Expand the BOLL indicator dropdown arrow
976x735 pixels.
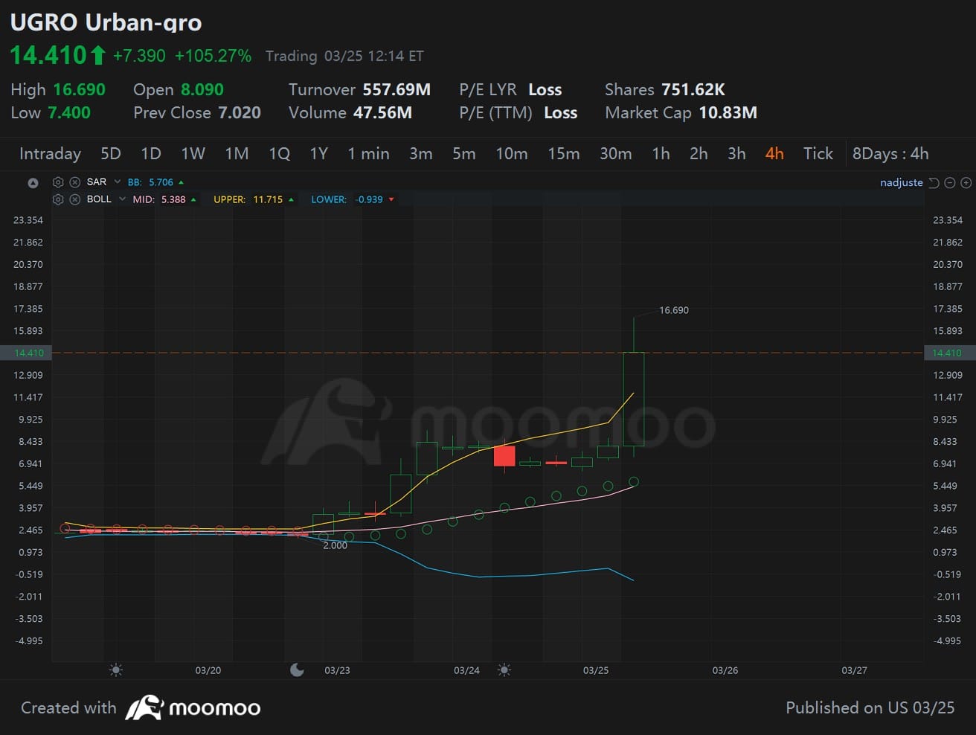coord(123,199)
